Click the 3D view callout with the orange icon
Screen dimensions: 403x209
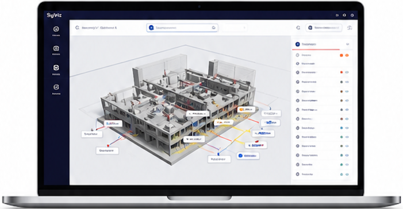pos(245,109)
